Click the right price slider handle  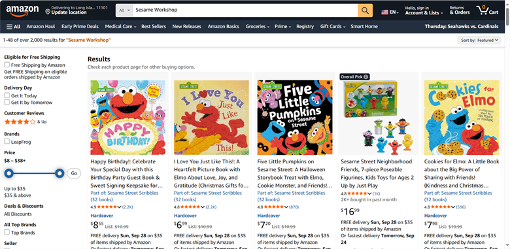pos(59,173)
